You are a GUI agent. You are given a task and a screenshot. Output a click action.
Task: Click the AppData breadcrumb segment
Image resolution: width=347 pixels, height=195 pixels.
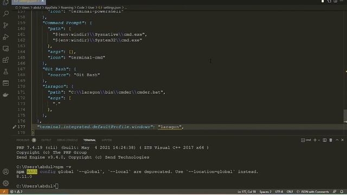coord(51,8)
